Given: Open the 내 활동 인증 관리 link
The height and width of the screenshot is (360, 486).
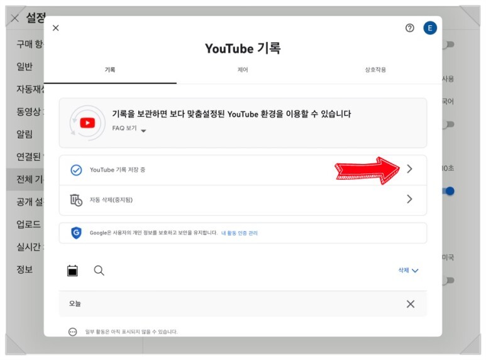Looking at the screenshot, I should coord(240,233).
